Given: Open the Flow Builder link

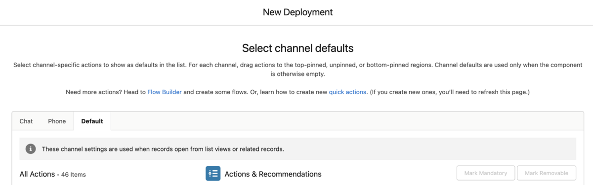Looking at the screenshot, I should click(x=165, y=92).
